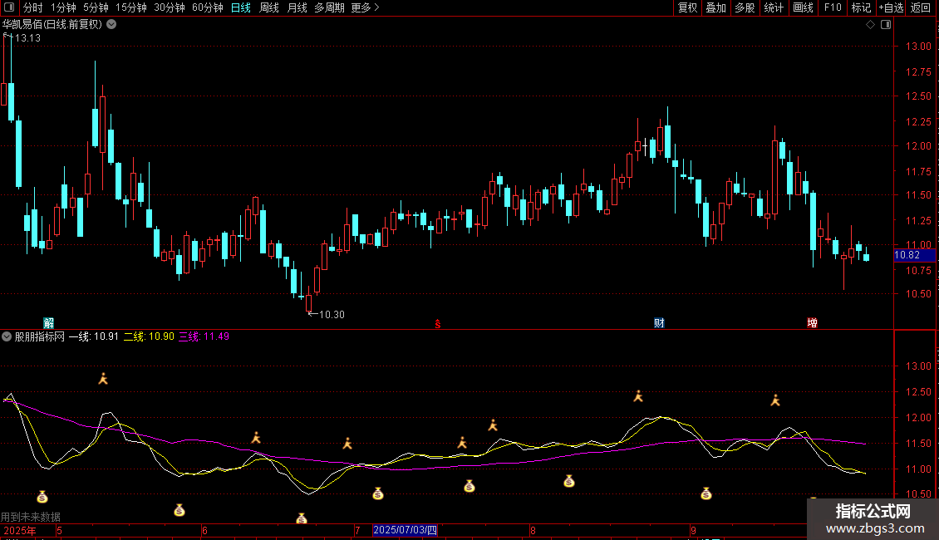Click the 返回 back button
This screenshot has height=540, width=939.
pyautogui.click(x=921, y=7)
